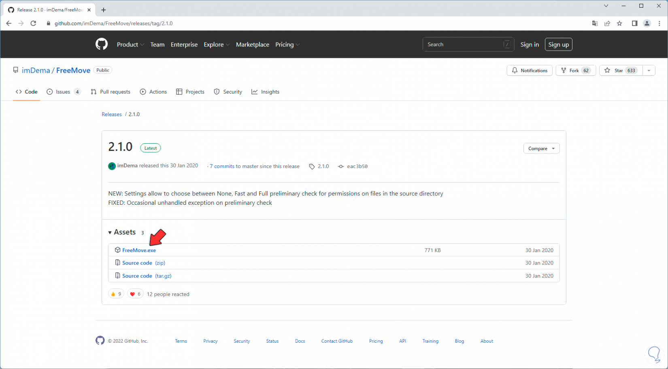Click the browser address bar URL
Screen dimensions: 668x369
click(114, 23)
